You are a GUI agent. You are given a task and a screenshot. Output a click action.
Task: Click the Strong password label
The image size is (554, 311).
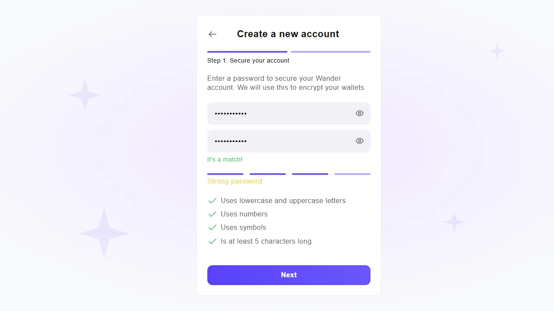[235, 181]
